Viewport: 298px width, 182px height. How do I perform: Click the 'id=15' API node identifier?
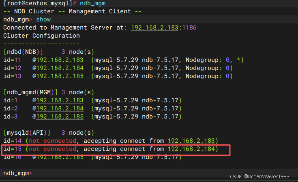pyautogui.click(x=12, y=149)
